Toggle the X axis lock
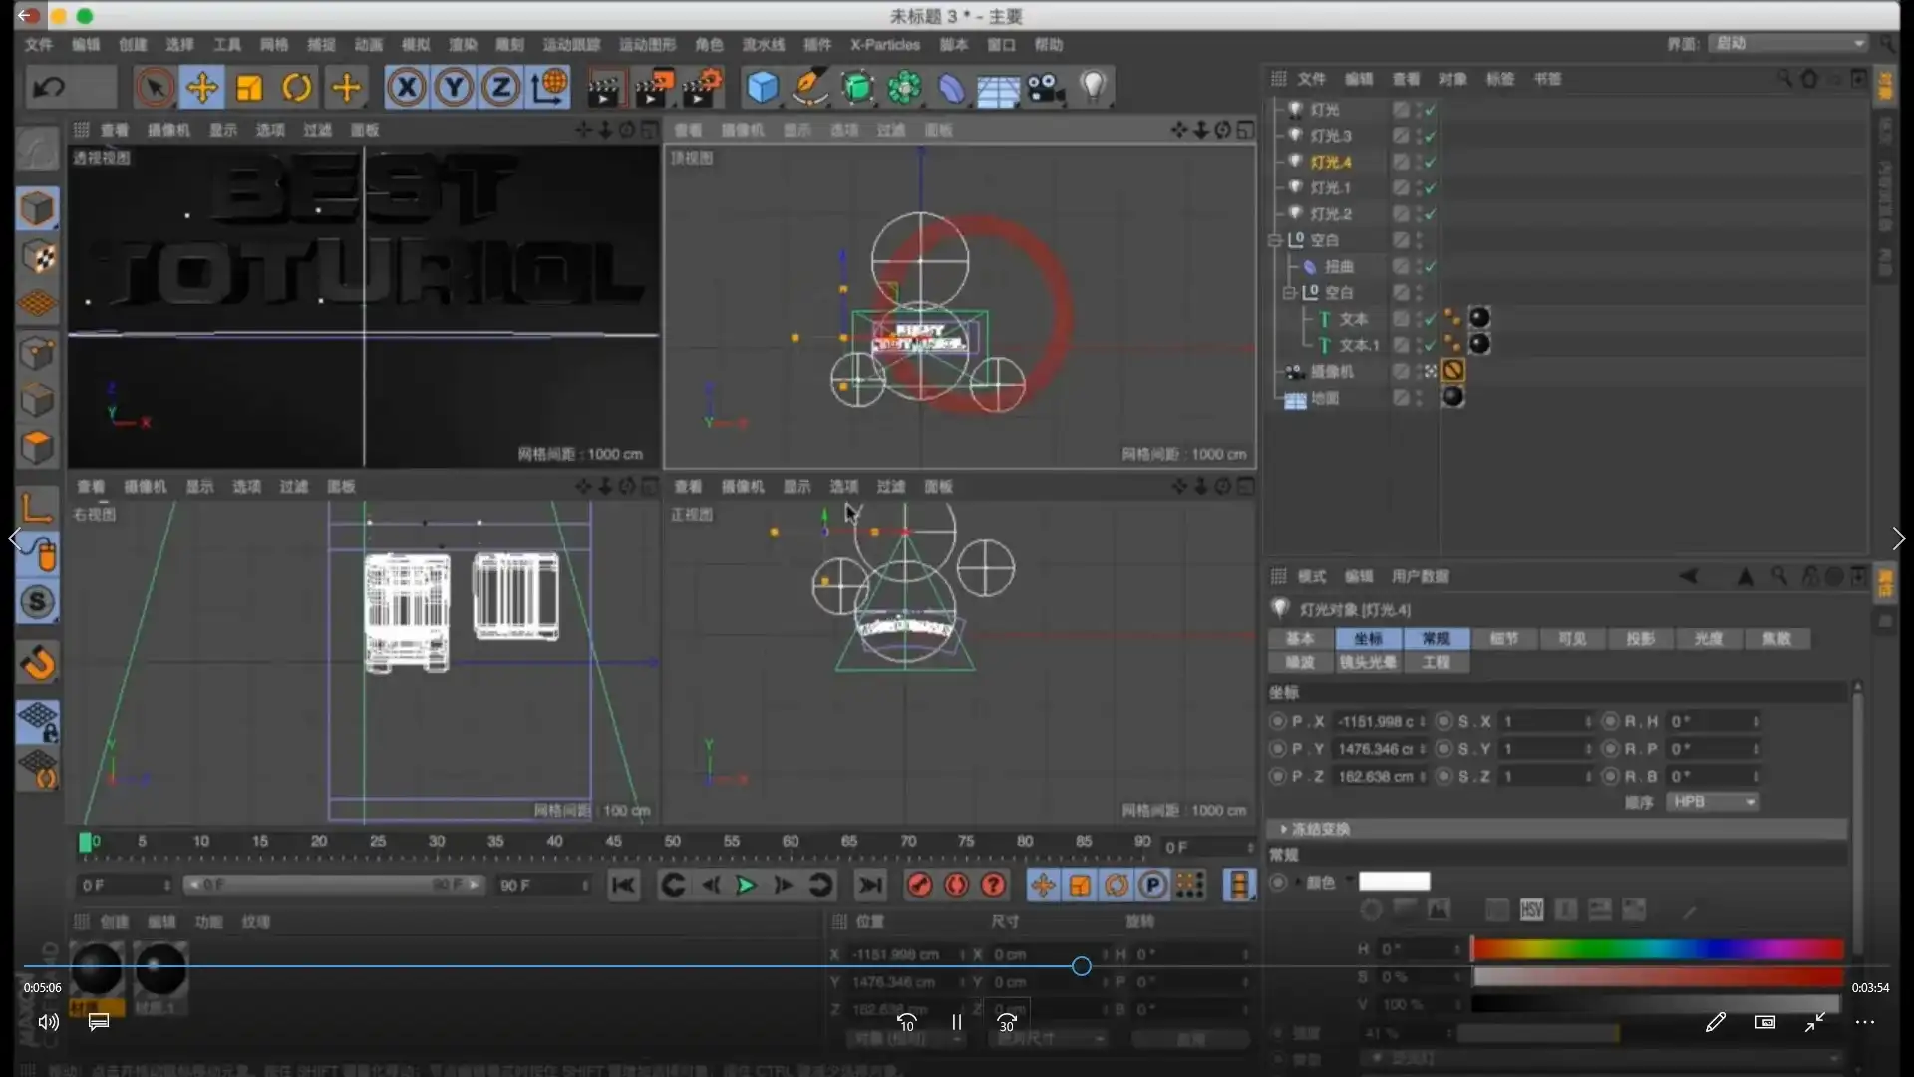Viewport: 1914px width, 1077px height. [x=407, y=88]
